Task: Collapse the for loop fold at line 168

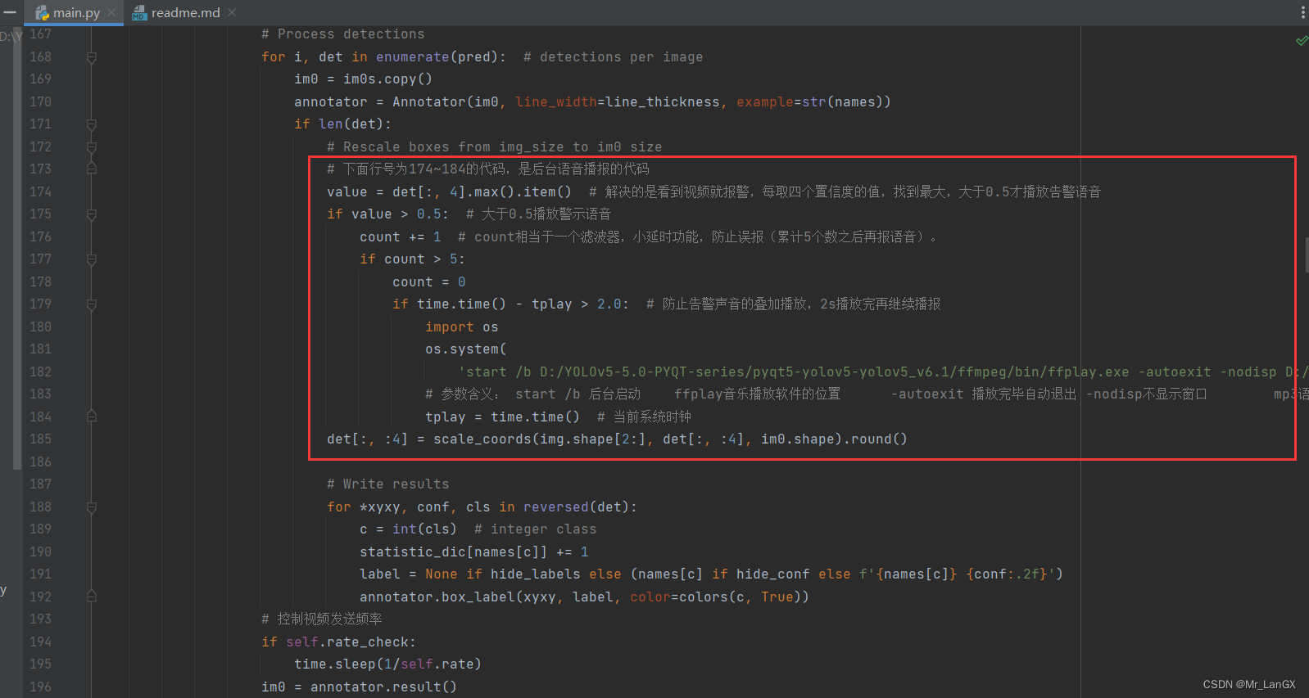Action: pyautogui.click(x=92, y=57)
